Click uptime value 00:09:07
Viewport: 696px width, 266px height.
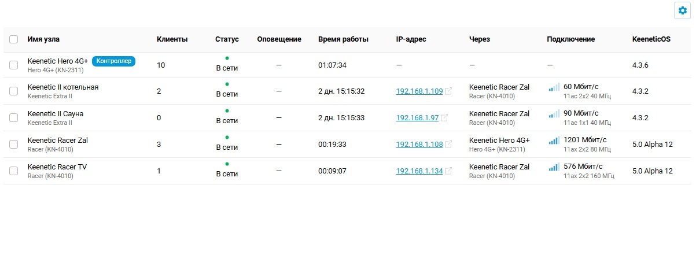(332, 171)
